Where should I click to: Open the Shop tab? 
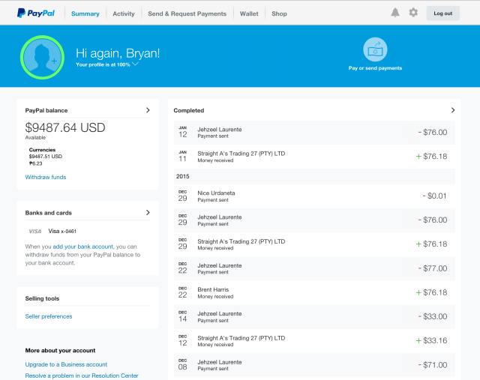coord(279,13)
